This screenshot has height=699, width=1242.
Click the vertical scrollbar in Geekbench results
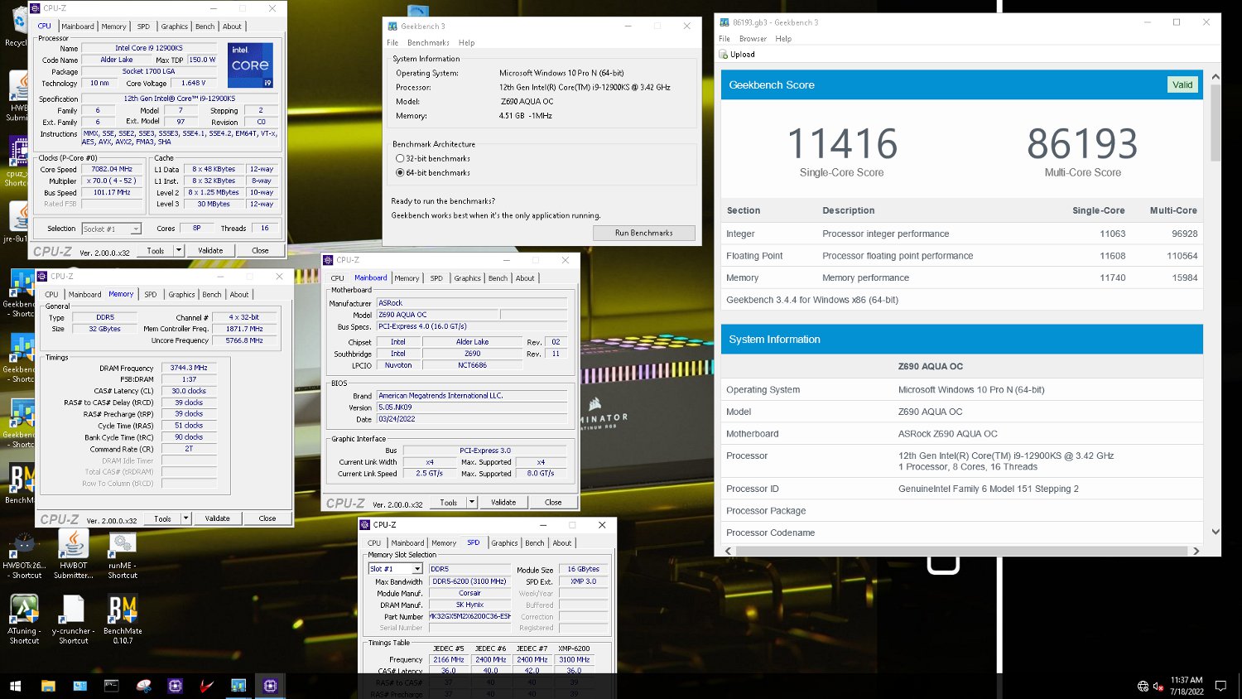click(x=1216, y=122)
